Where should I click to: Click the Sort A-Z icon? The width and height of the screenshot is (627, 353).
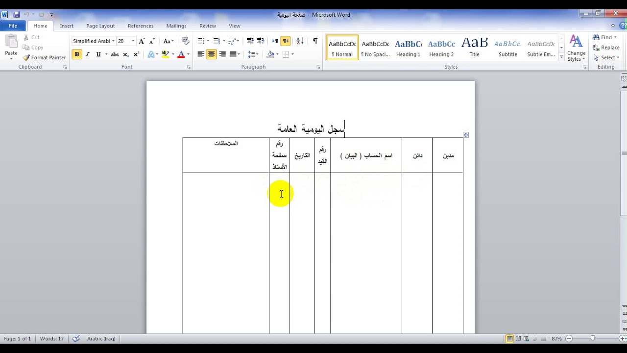click(300, 41)
